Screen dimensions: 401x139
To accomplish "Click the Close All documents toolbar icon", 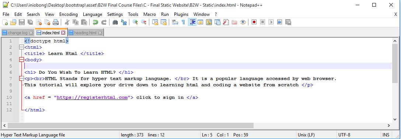I will (47, 22).
